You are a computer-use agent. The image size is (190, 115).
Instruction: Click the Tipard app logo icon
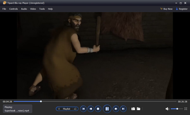point(5,3)
